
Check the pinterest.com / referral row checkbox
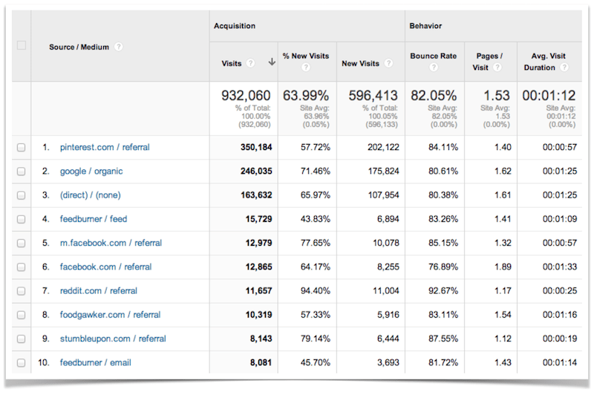point(21,148)
